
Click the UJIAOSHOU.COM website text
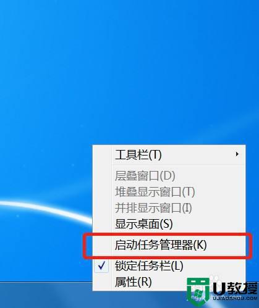click(x=235, y=298)
